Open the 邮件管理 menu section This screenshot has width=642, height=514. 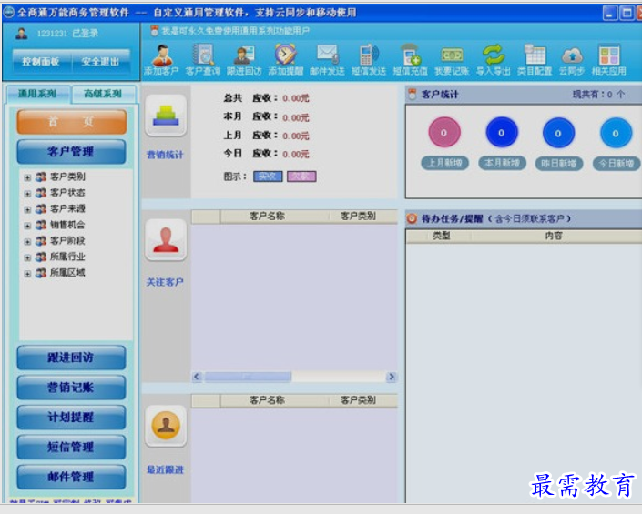pyautogui.click(x=71, y=478)
